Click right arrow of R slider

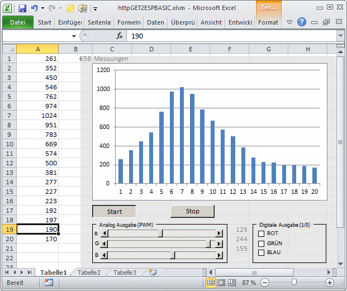219,233
